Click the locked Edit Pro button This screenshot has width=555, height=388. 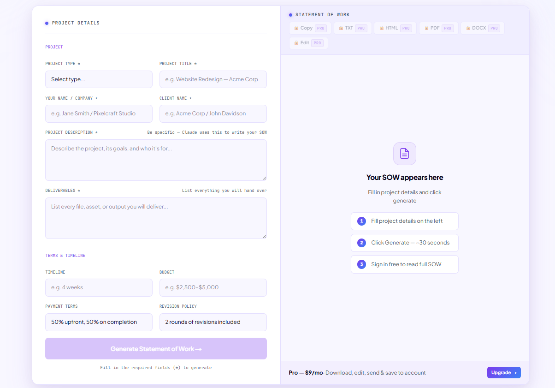pyautogui.click(x=308, y=43)
